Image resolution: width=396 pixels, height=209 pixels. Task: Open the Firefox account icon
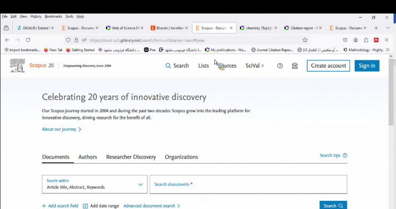click(355, 40)
